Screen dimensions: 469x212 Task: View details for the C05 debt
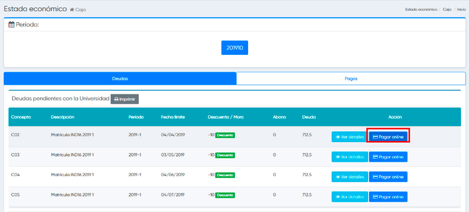click(x=350, y=197)
